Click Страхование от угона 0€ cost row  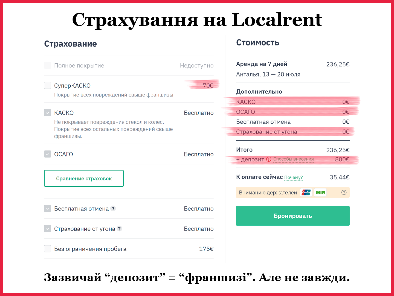(293, 132)
